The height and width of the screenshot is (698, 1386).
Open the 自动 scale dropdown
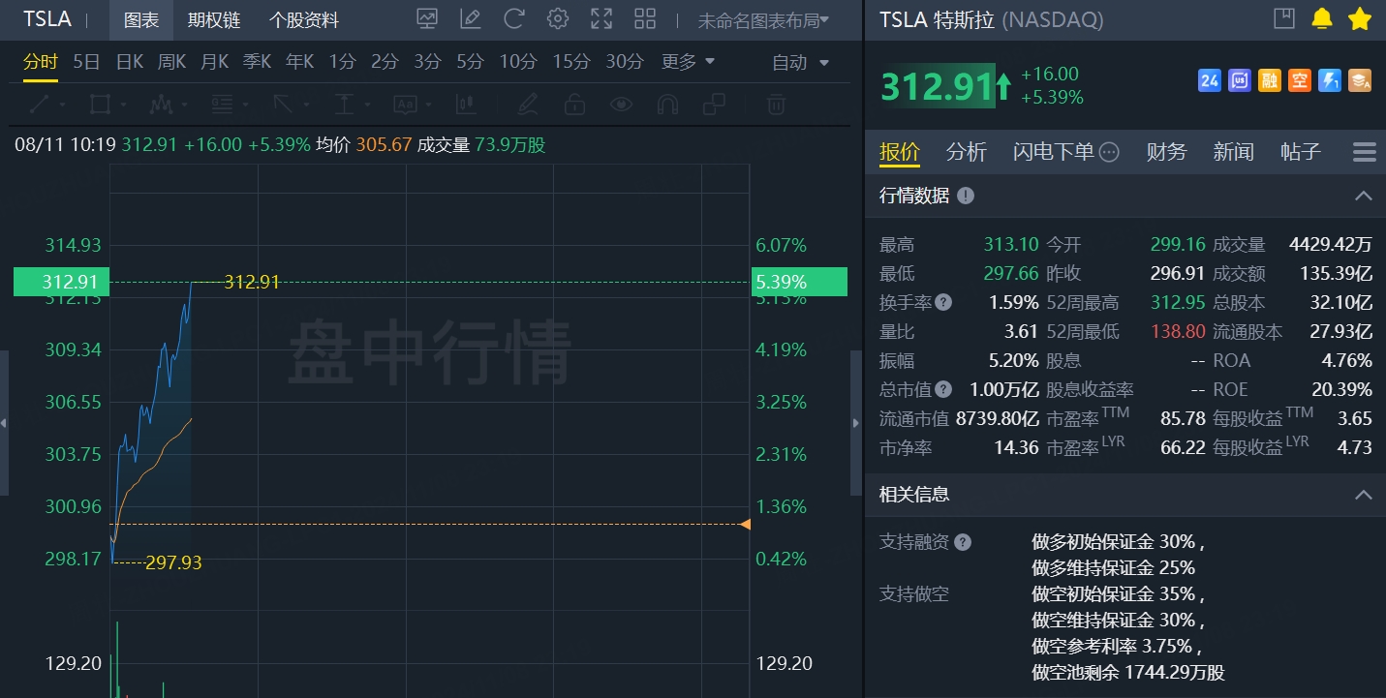tap(800, 63)
